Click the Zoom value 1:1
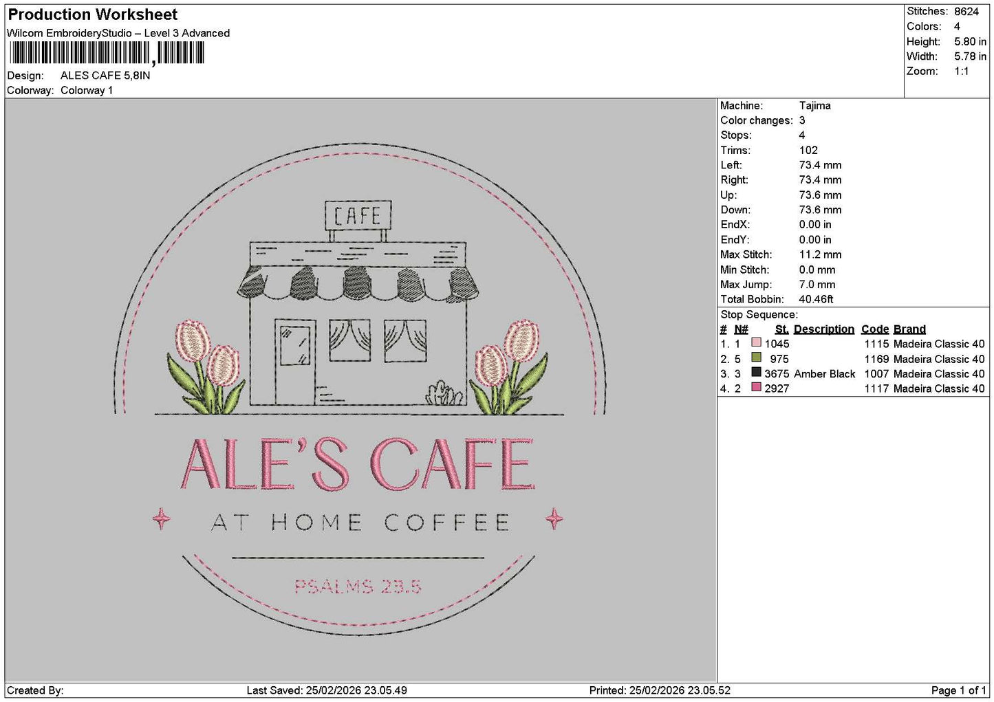The height and width of the screenshot is (702, 994). point(961,71)
